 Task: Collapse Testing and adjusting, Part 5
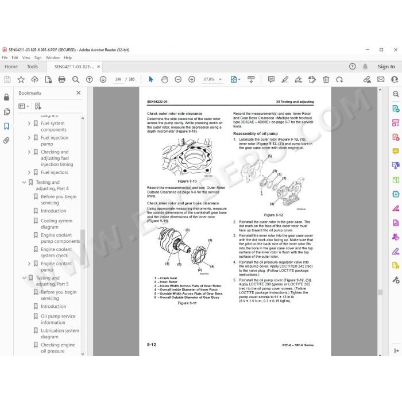point(24,278)
